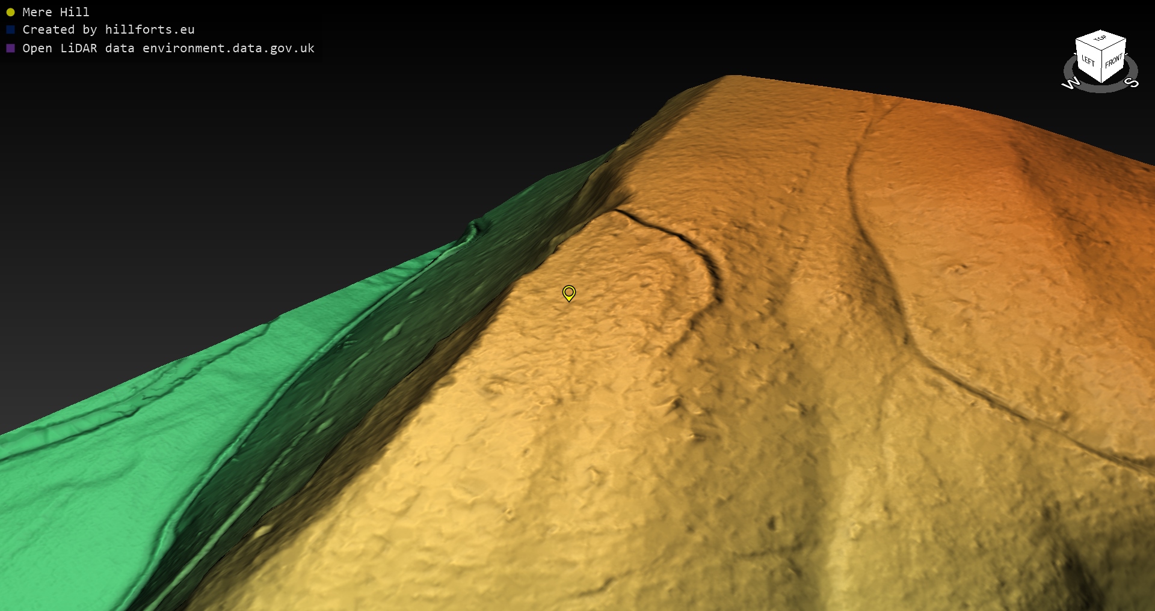Click the W compass letter on the ring

(x=1070, y=84)
